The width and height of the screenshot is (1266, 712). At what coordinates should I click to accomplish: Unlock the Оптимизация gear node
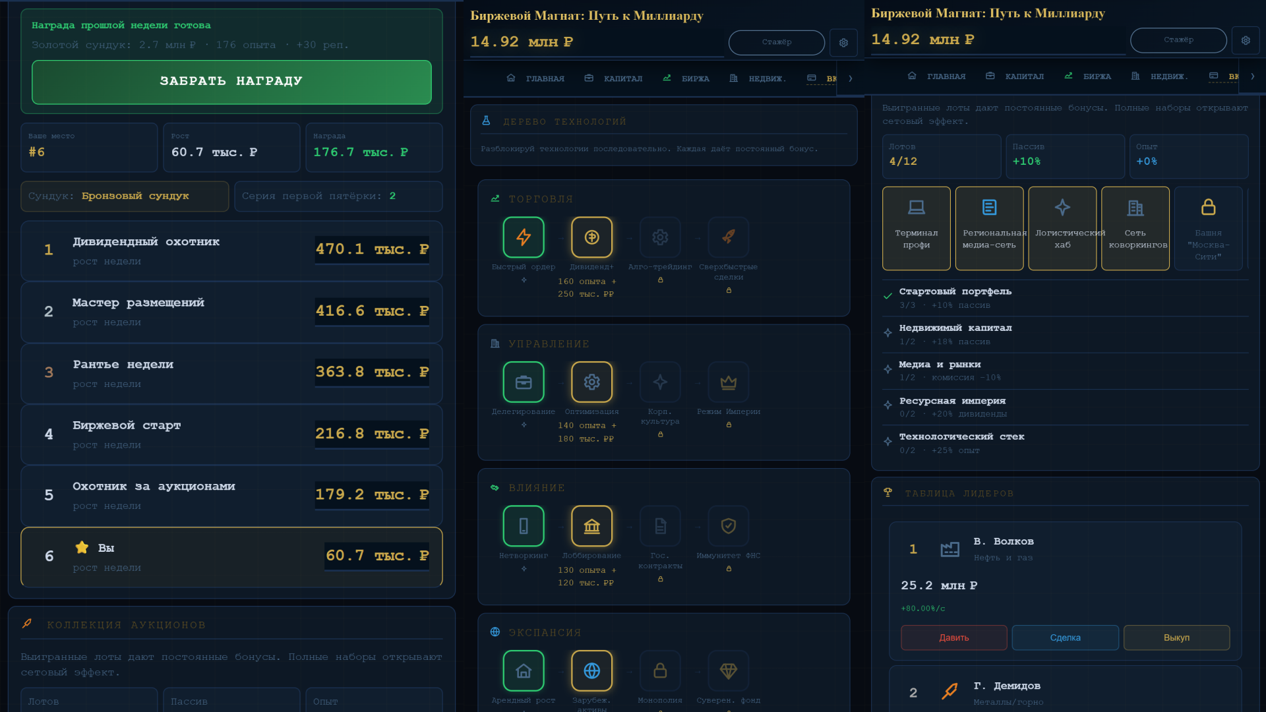(591, 382)
